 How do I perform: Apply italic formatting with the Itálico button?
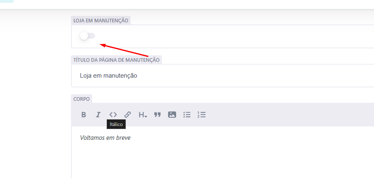pos(98,115)
